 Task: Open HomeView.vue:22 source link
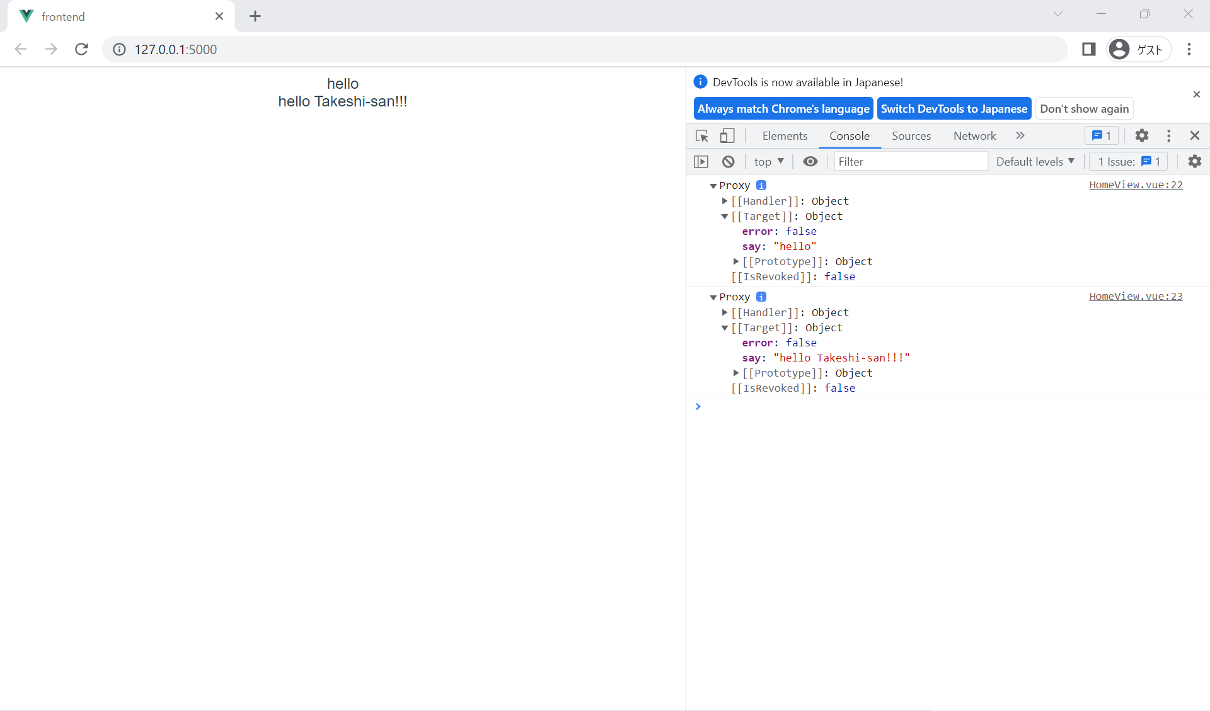click(1135, 185)
